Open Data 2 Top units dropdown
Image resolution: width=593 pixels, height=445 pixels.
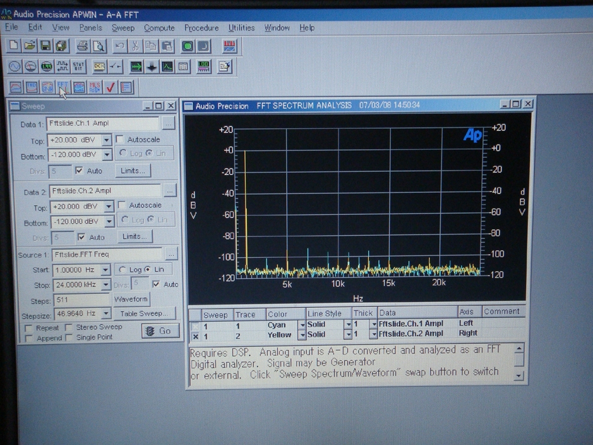pyautogui.click(x=109, y=207)
